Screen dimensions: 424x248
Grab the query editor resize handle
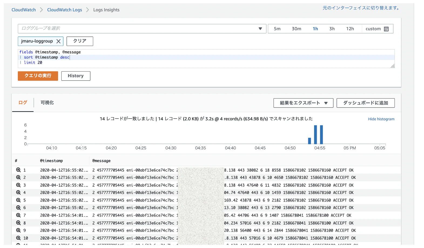393,66
